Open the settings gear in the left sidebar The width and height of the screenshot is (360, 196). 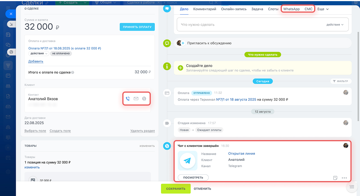(x=8, y=172)
